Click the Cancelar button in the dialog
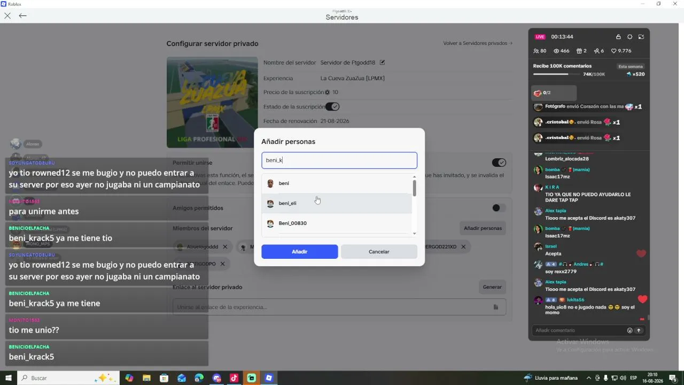The image size is (684, 385). (x=379, y=252)
